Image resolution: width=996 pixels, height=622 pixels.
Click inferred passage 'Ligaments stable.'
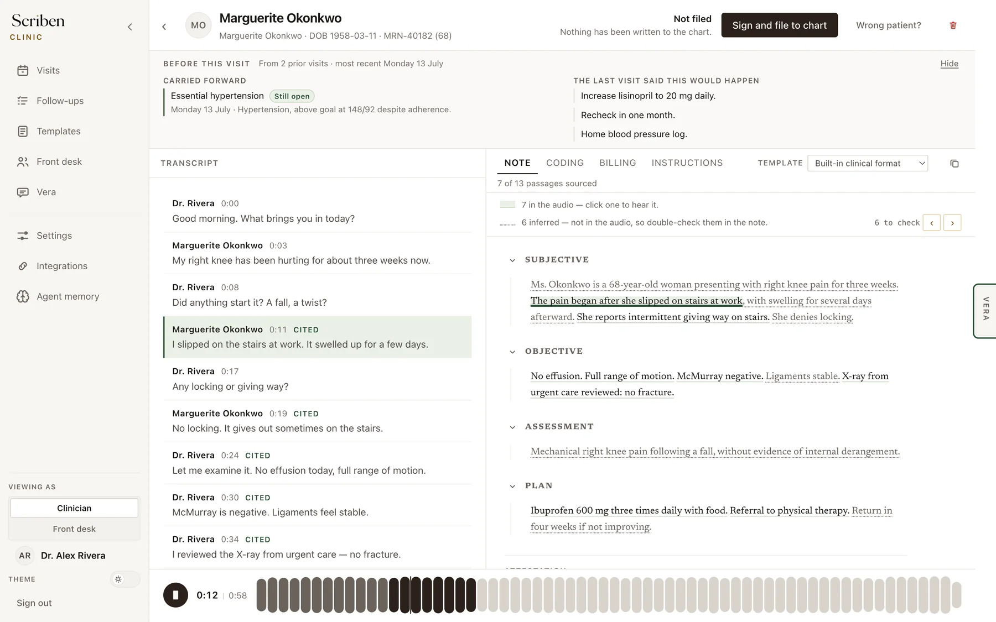[x=802, y=376]
